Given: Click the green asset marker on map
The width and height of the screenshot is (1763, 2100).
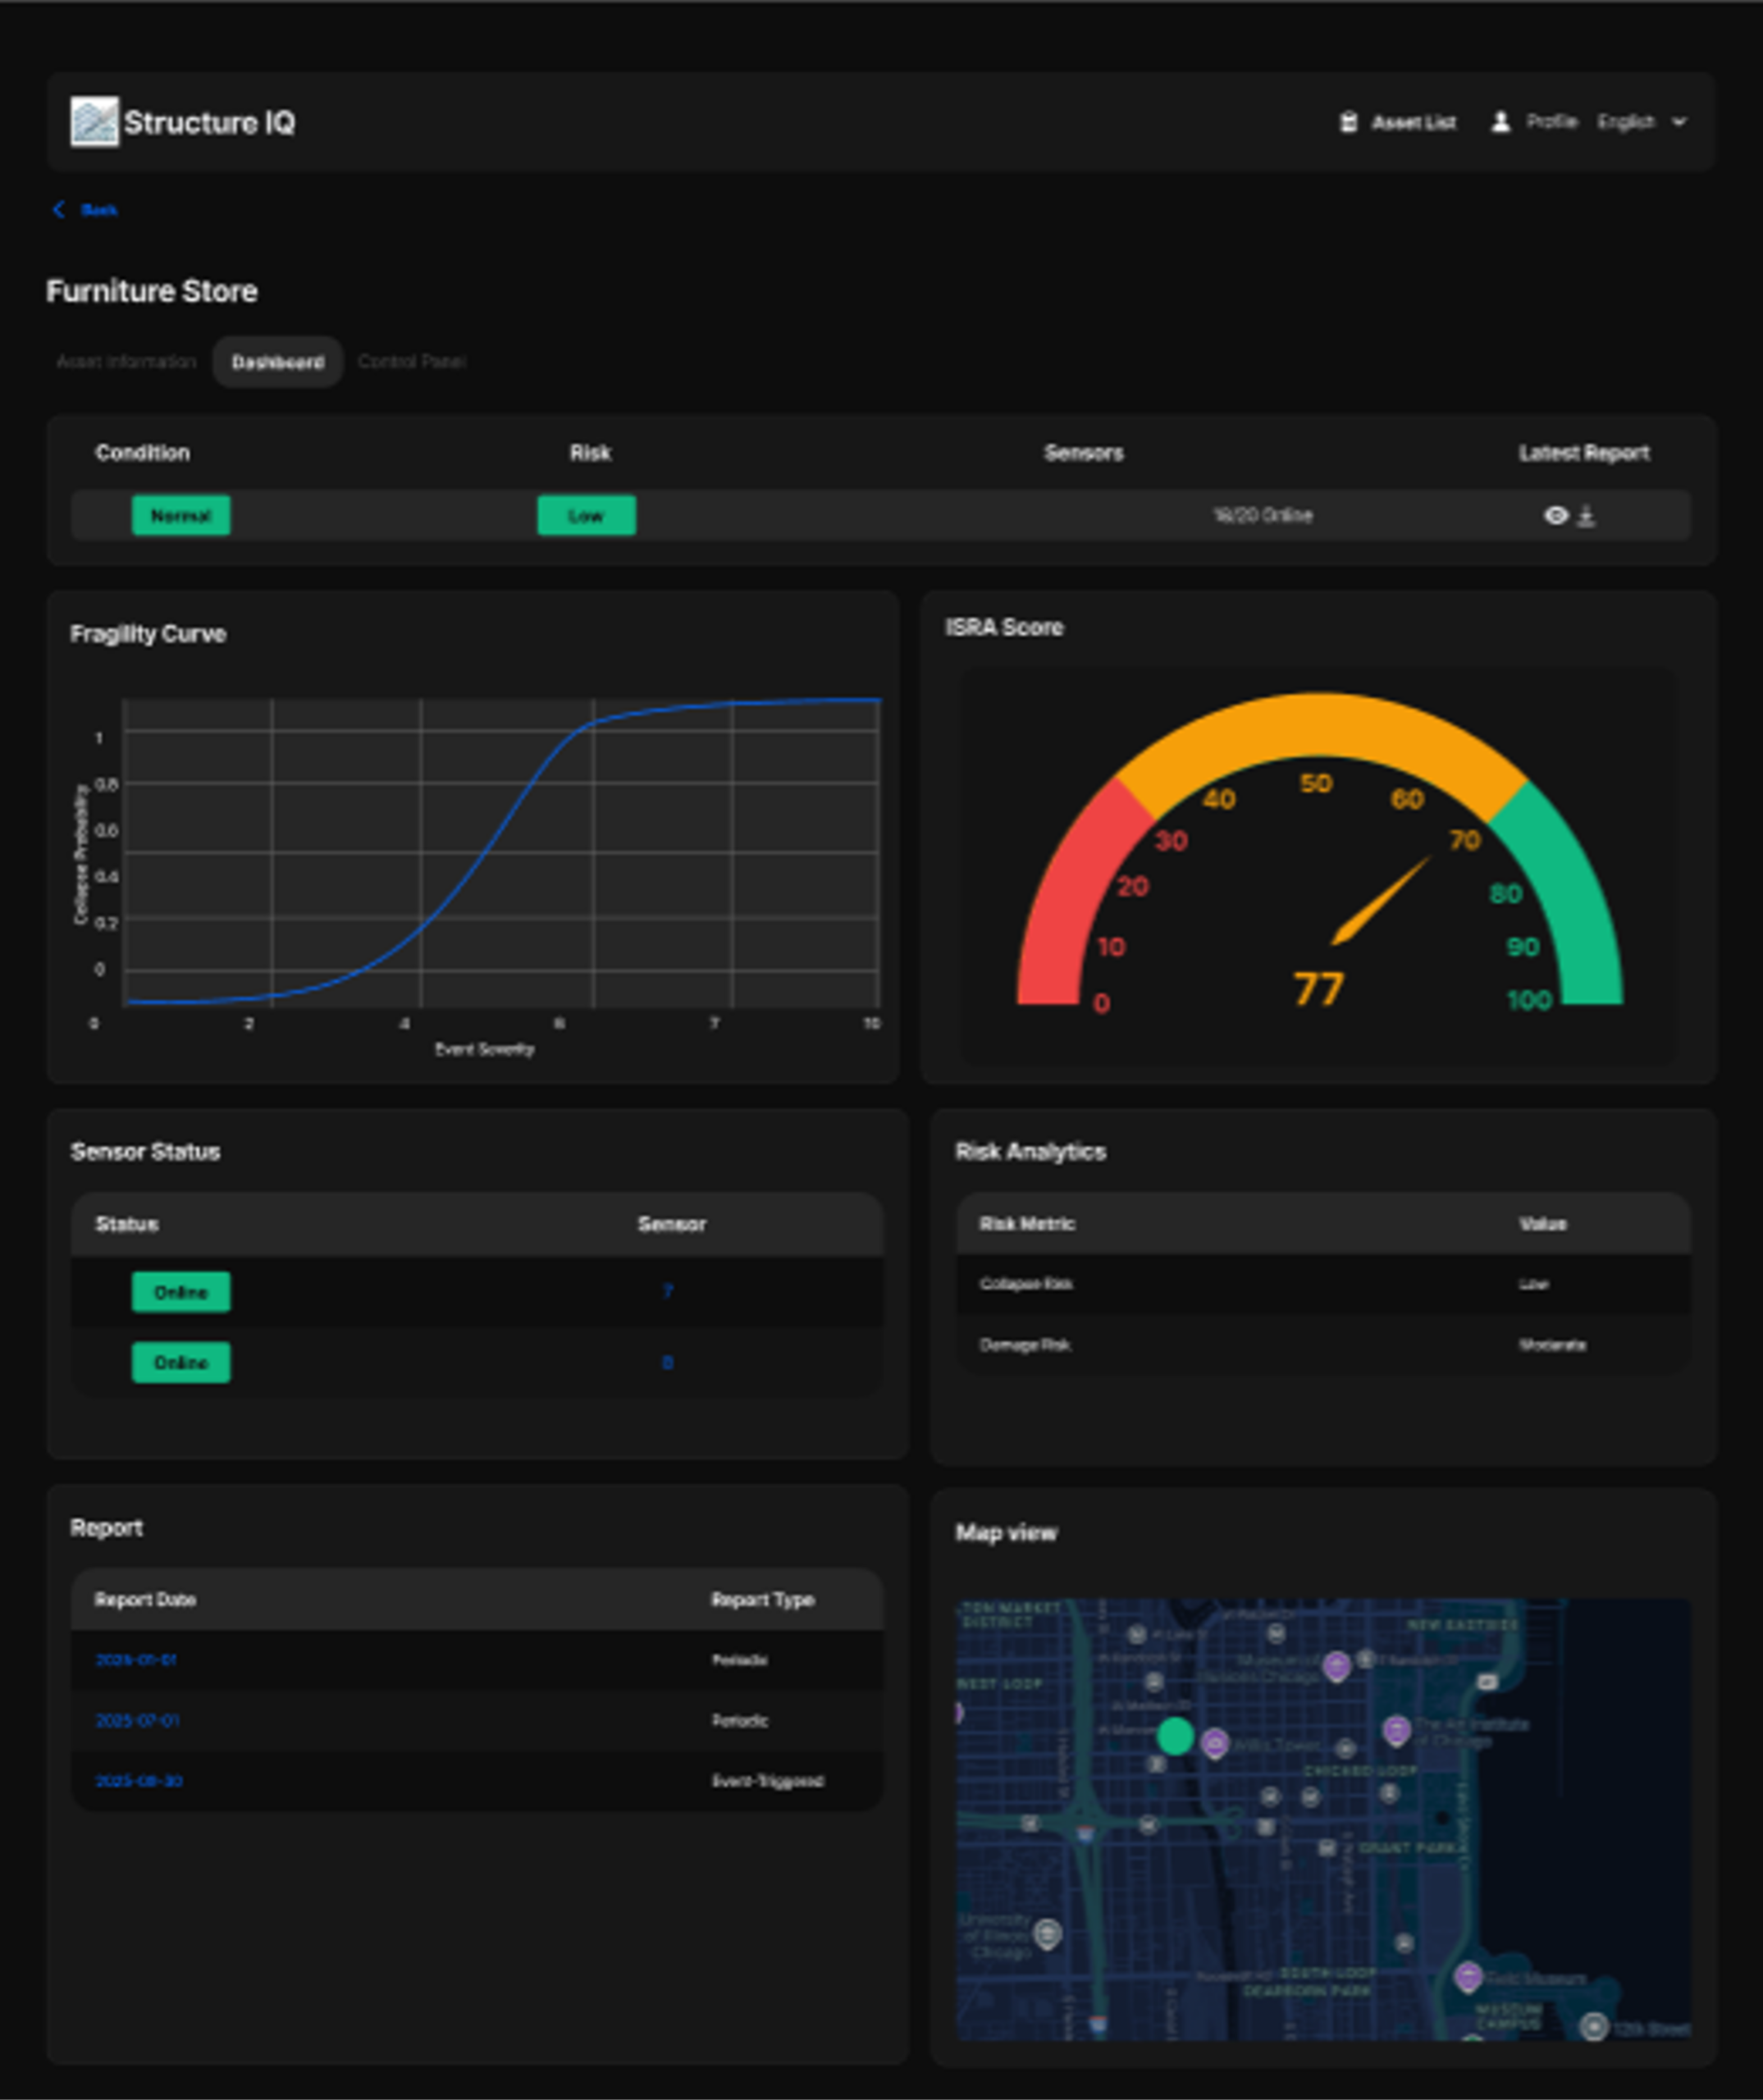Looking at the screenshot, I should pos(1175,1737).
